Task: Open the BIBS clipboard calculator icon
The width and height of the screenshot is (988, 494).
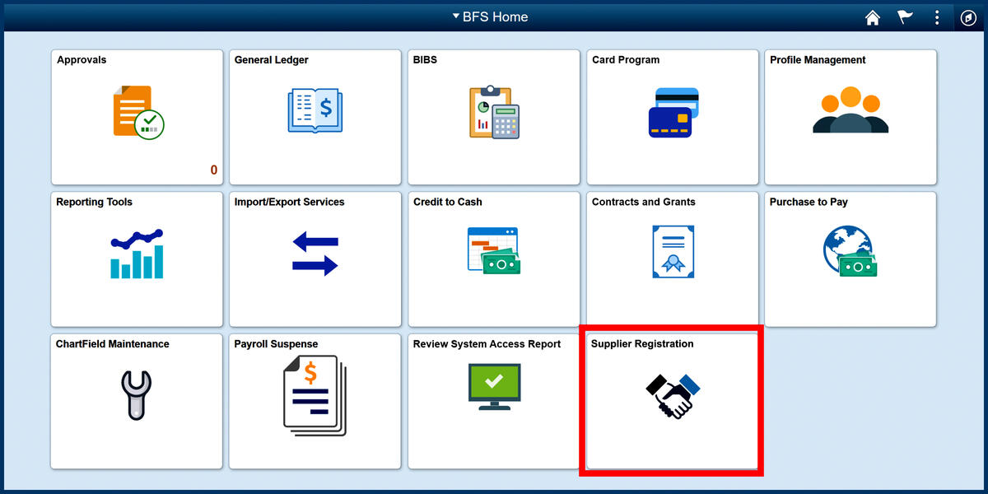Action: coord(494,112)
